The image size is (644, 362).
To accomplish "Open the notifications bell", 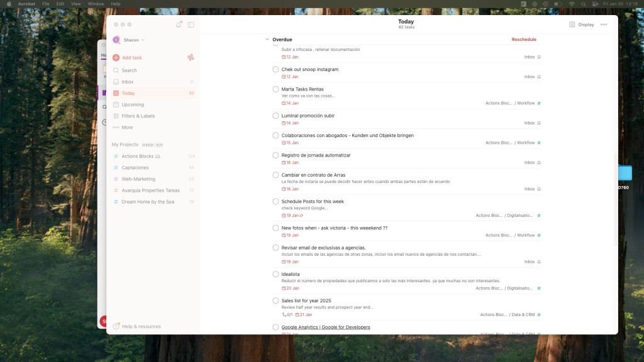I will [179, 25].
